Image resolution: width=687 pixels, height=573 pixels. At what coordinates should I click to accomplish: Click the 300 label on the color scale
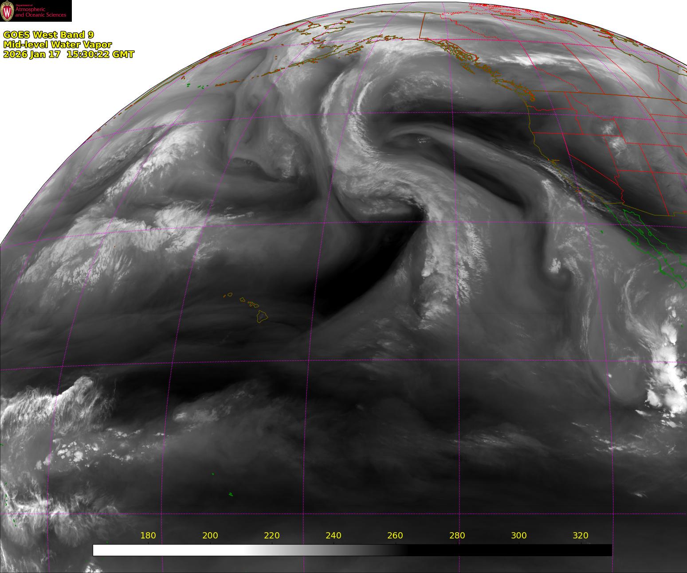(x=519, y=536)
